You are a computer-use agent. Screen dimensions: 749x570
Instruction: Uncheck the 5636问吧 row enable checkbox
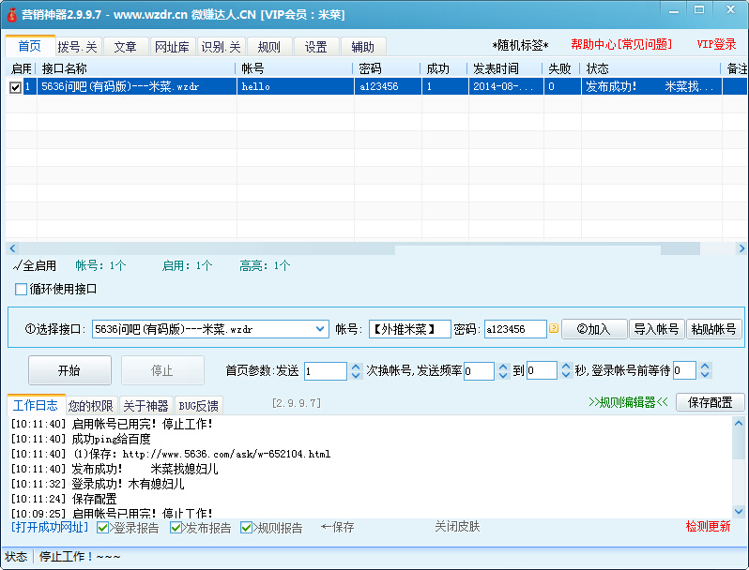[15, 87]
